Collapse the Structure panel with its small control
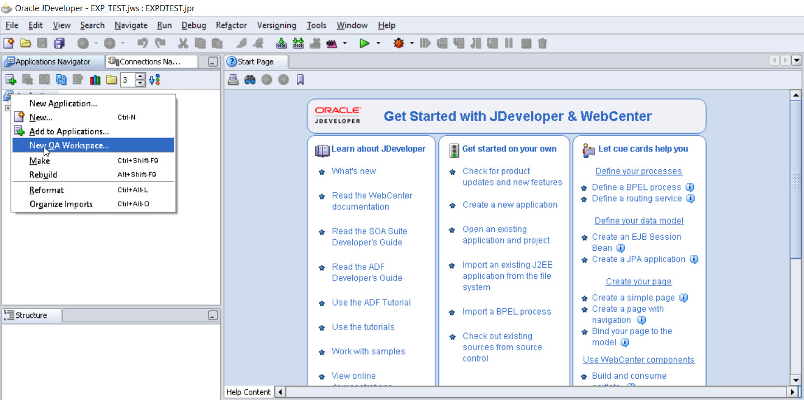 tap(214, 315)
